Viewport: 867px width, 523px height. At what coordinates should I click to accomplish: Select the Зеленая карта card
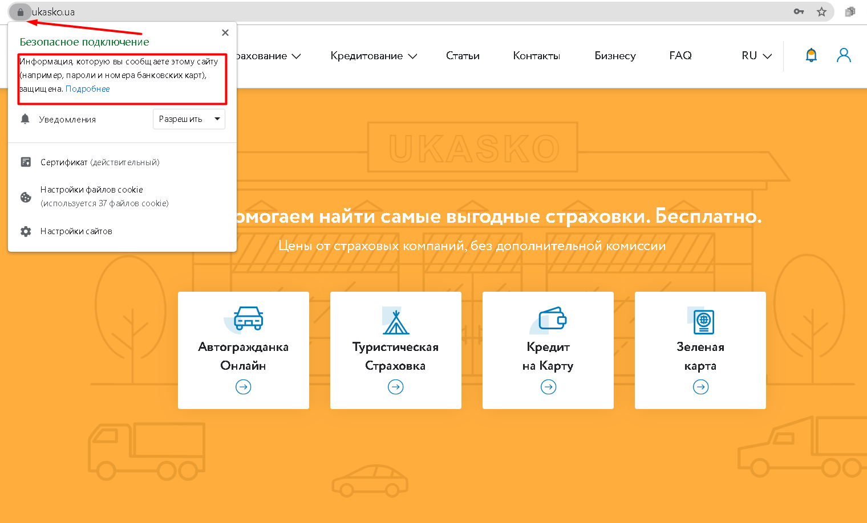tap(700, 350)
